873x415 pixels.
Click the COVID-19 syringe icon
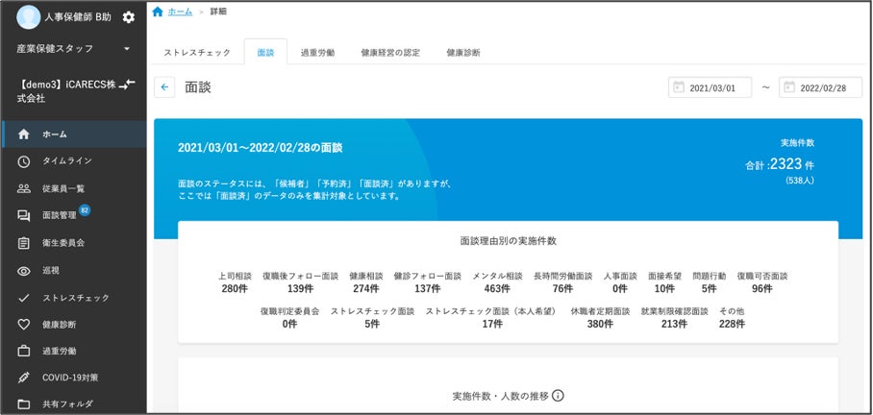click(x=23, y=378)
